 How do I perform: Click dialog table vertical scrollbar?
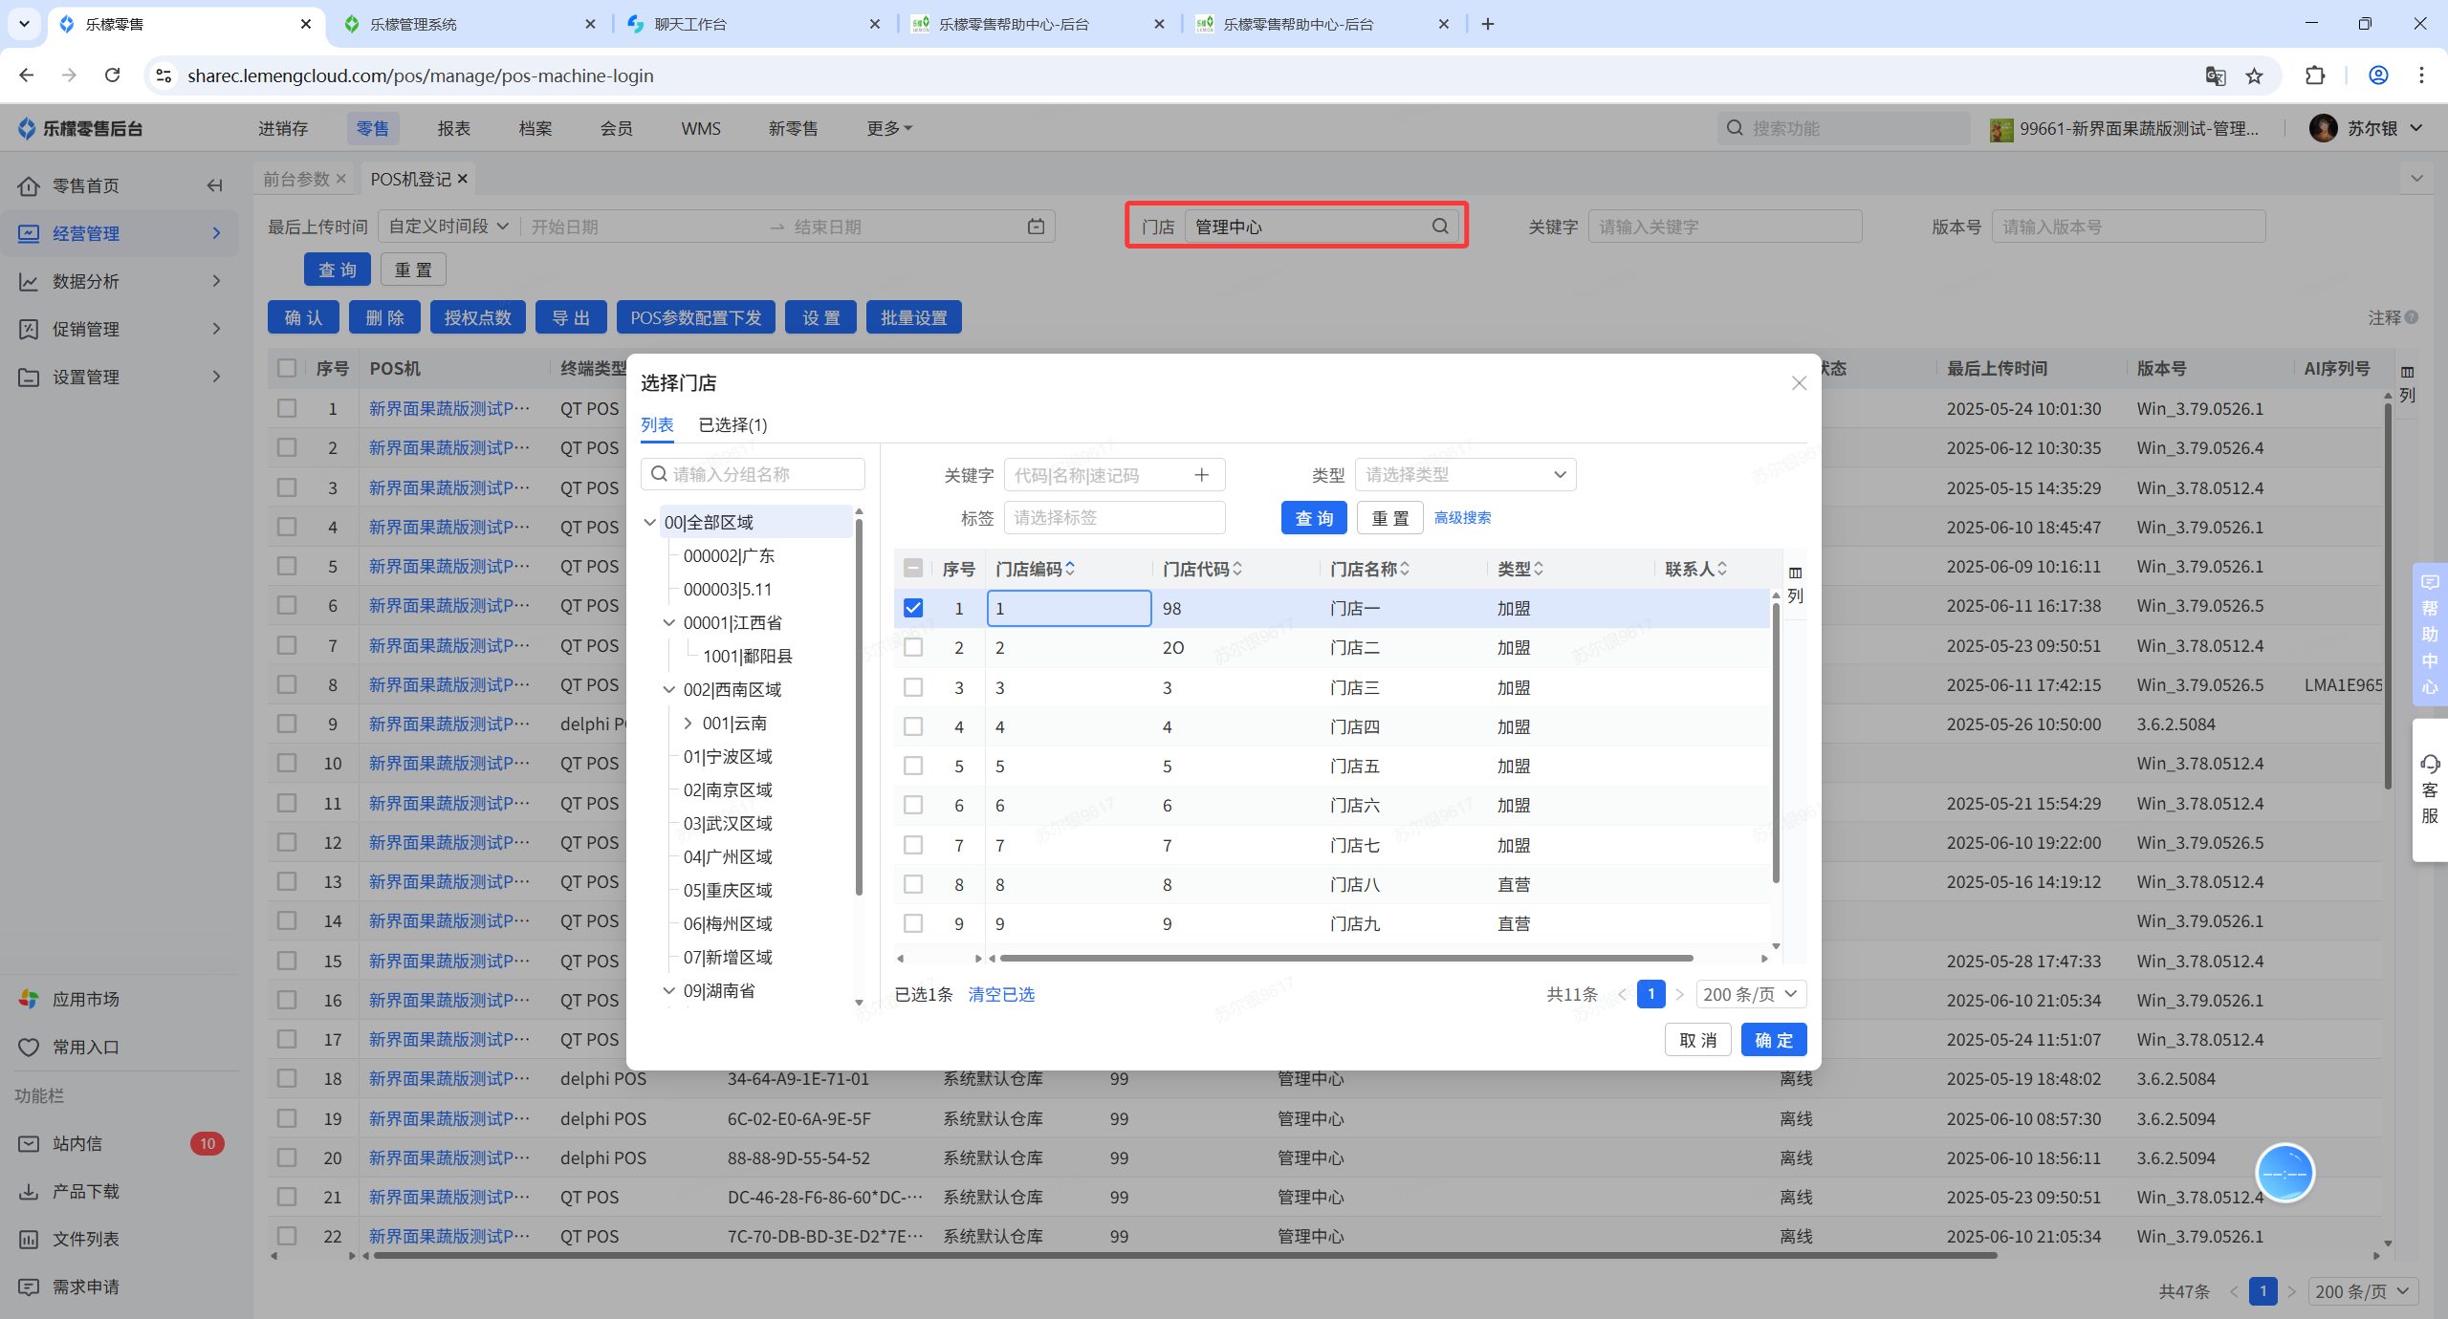1776,742
